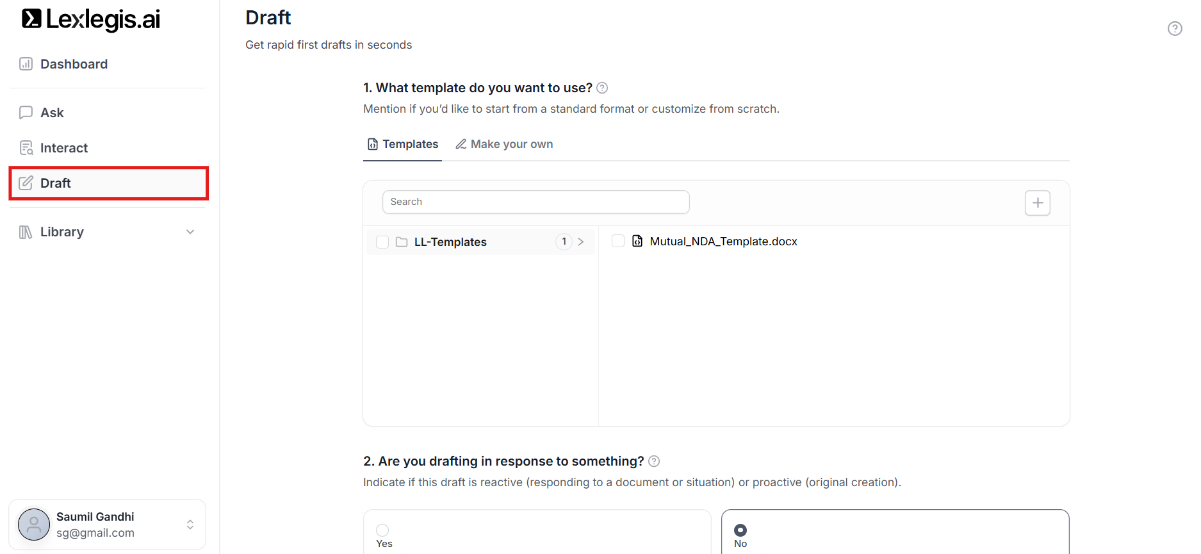Tick the Mutual_NDA_Template.docx checkbox

618,241
